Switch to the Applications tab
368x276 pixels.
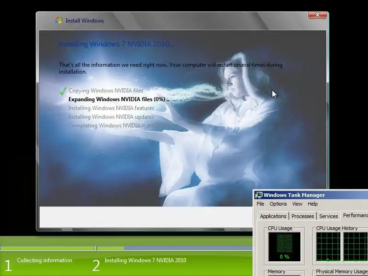coord(273,216)
